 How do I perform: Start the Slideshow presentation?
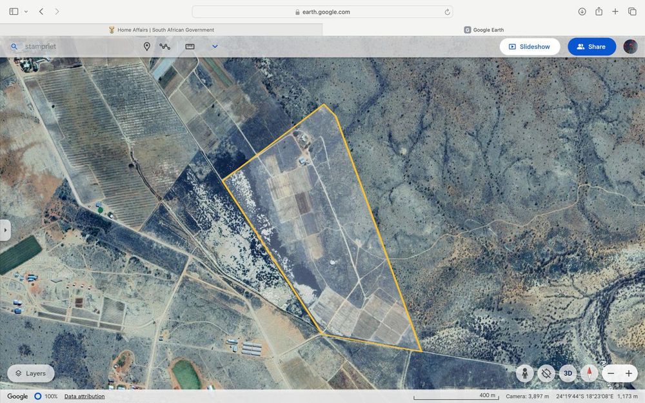pos(530,46)
